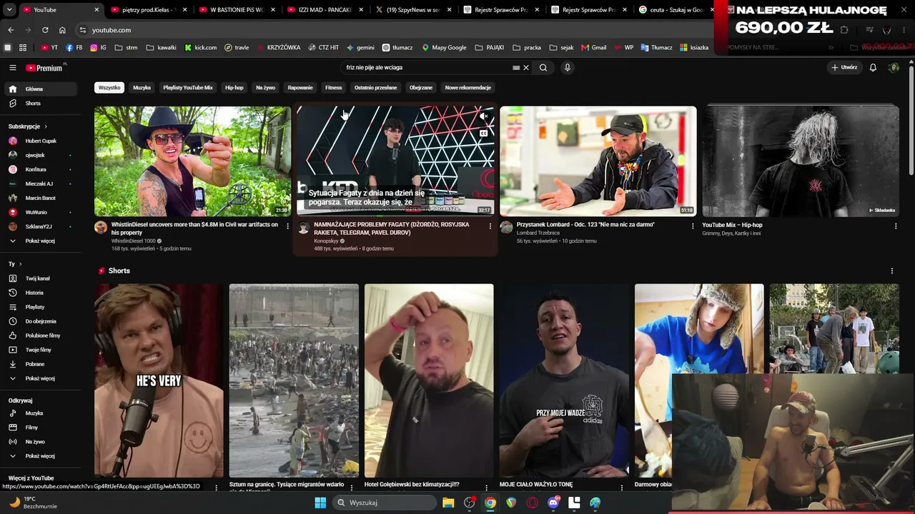915x514 pixels.
Task: Open options menu for WhistlinDiesel video
Action: [x=287, y=226]
